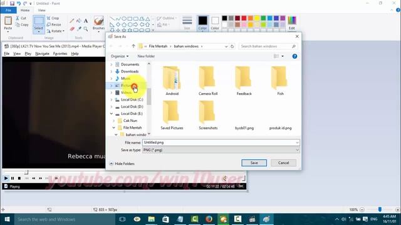Open Media Player Help menu

point(75,54)
